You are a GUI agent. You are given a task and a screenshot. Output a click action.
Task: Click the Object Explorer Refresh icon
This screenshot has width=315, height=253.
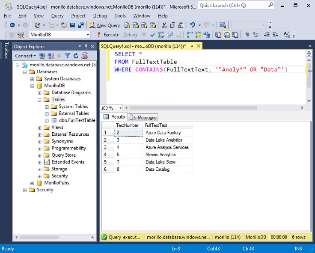pyautogui.click(x=76, y=56)
